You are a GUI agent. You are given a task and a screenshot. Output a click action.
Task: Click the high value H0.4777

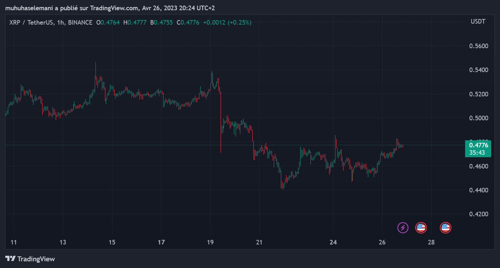[135, 23]
